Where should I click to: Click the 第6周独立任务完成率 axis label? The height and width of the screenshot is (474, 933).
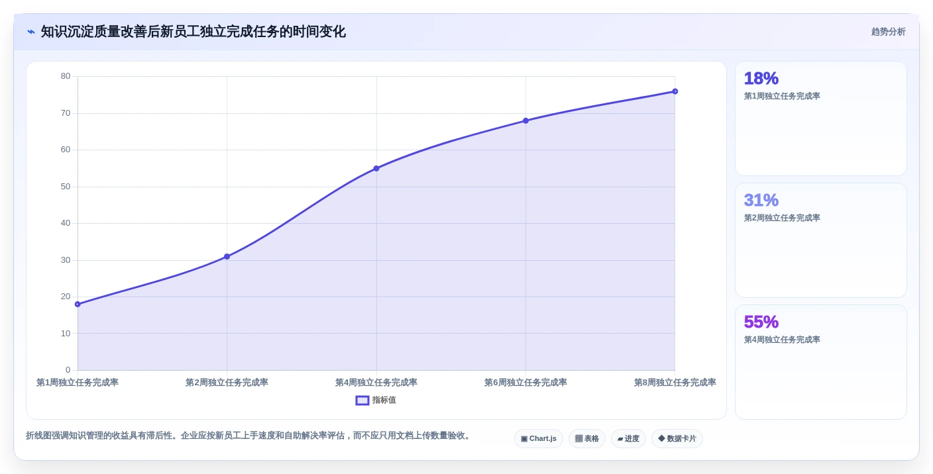(x=525, y=383)
